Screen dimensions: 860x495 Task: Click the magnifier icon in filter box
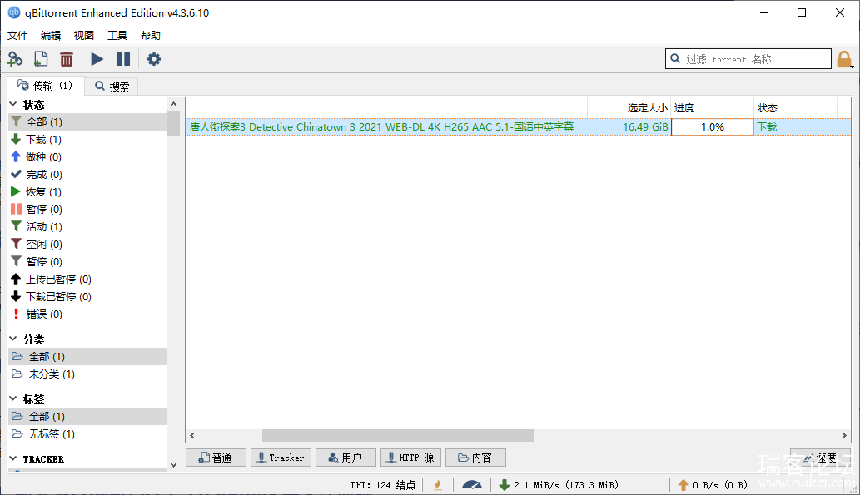675,58
